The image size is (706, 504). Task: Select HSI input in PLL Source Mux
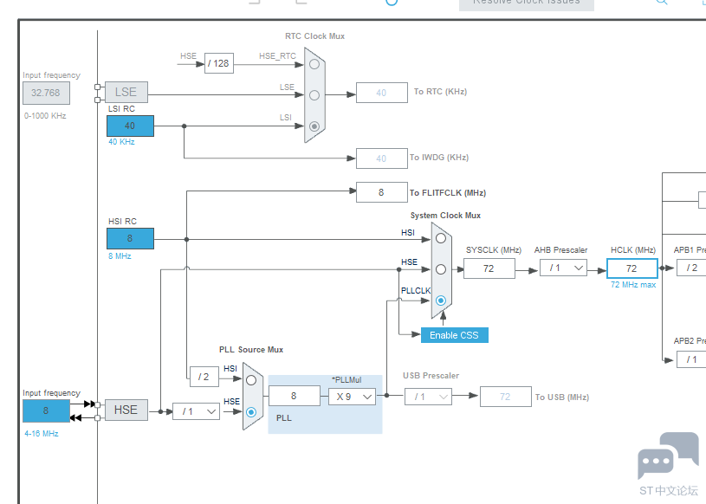(251, 380)
